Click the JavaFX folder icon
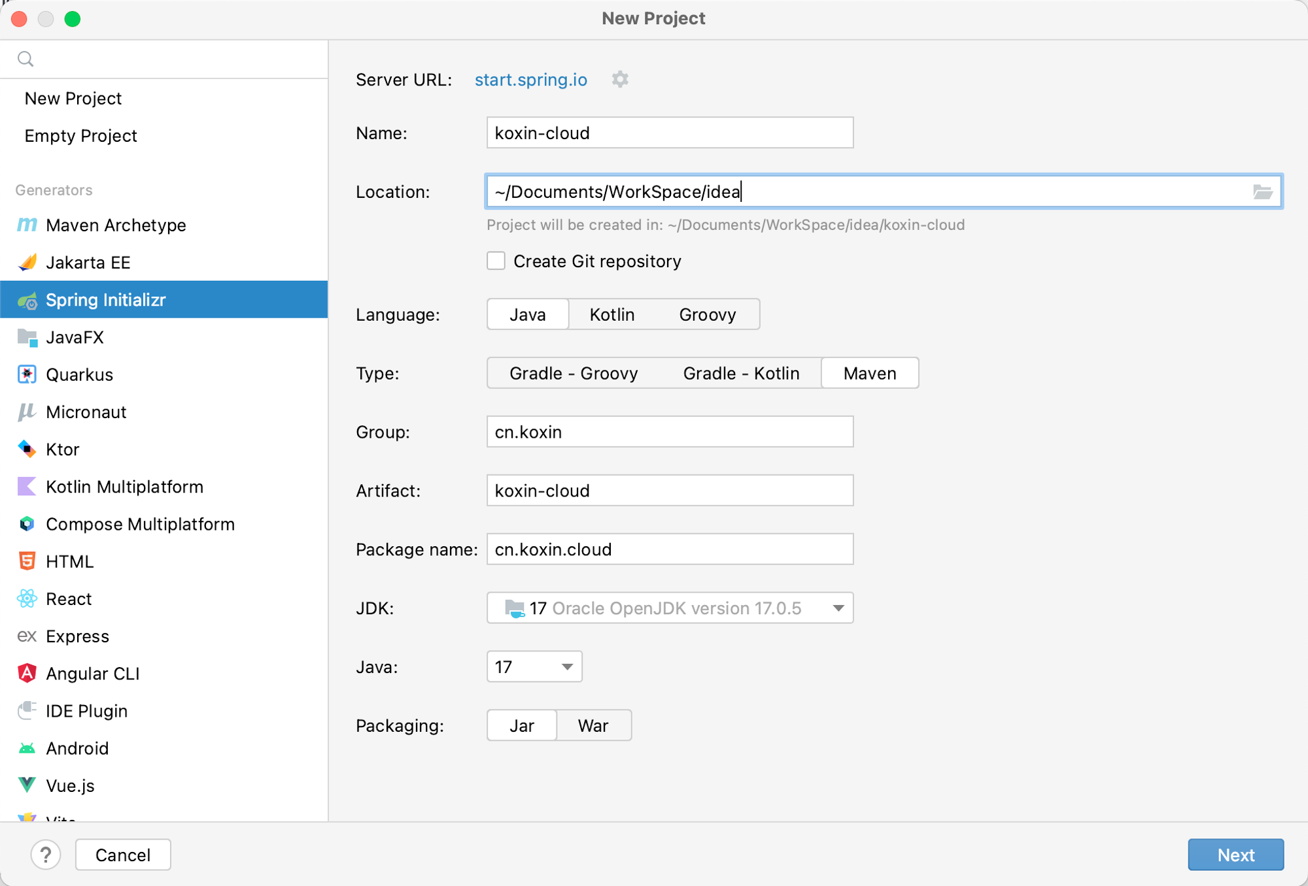 (x=27, y=338)
